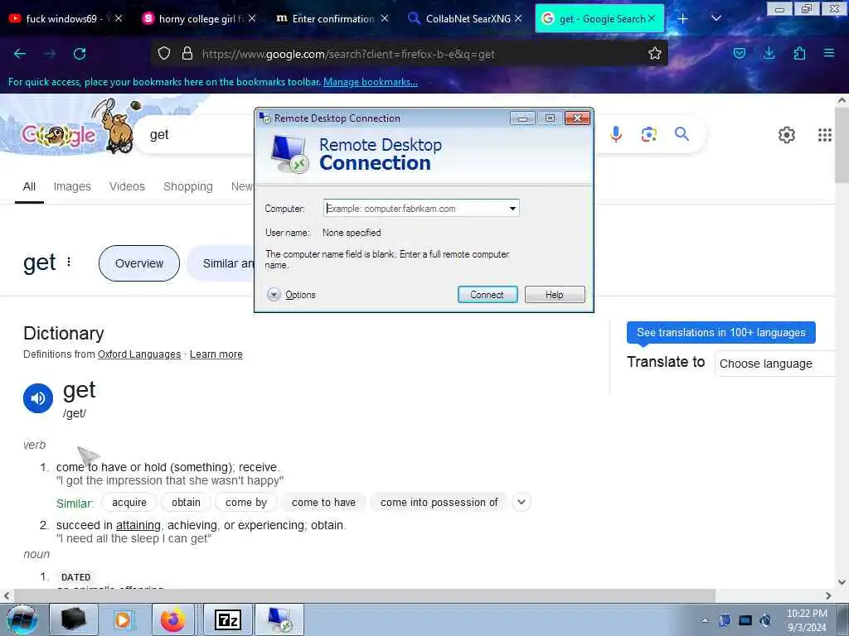This screenshot has height=636, width=849.
Task: Launch Firefox from the taskbar
Action: point(172,619)
